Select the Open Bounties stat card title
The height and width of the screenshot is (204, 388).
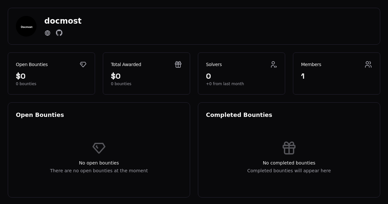(x=32, y=64)
